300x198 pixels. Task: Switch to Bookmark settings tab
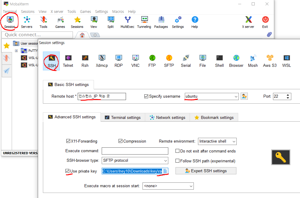tap(214, 117)
